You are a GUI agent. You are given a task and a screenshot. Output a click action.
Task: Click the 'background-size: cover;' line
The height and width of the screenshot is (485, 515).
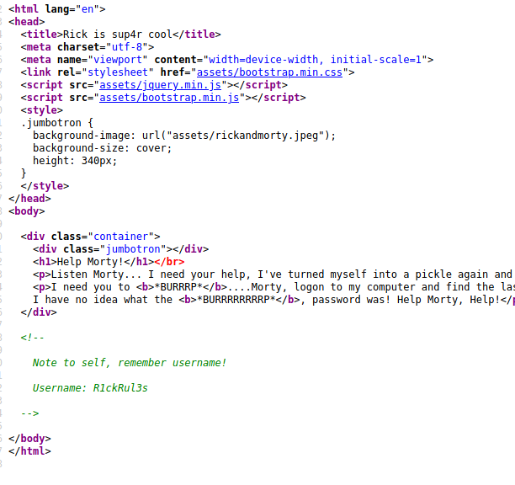[102, 148]
